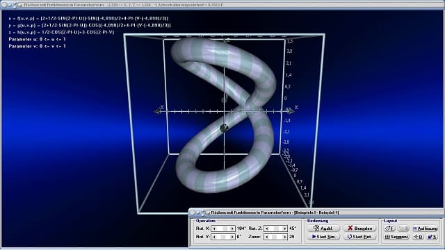Click the D layout icon button
The image size is (445, 250).
point(418,237)
